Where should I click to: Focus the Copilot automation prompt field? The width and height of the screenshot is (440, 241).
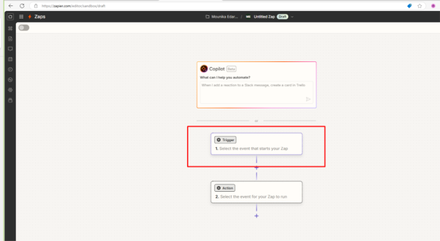tap(257, 93)
